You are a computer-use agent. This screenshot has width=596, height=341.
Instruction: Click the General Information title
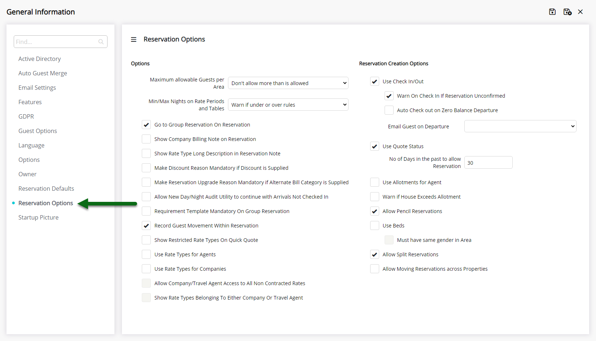point(41,12)
